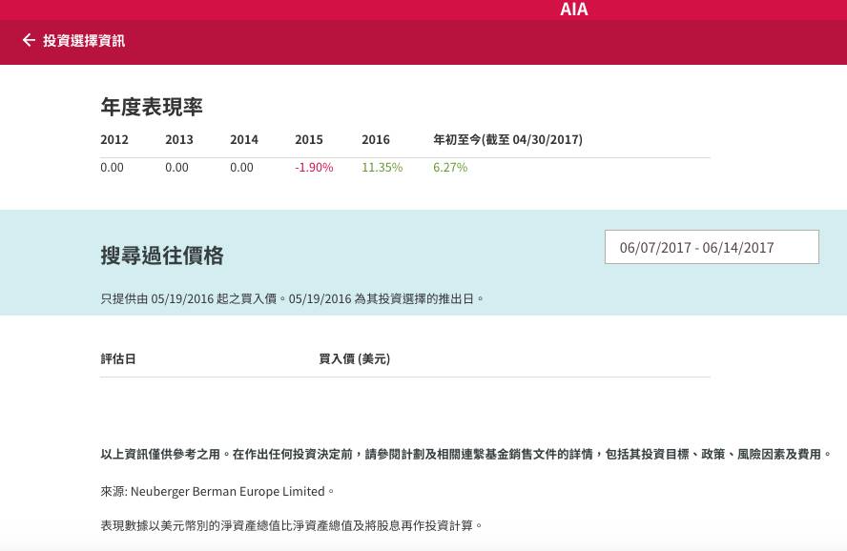The width and height of the screenshot is (847, 551).
Task: Select the 買入價 (美元) column label
Action: pyautogui.click(x=354, y=358)
